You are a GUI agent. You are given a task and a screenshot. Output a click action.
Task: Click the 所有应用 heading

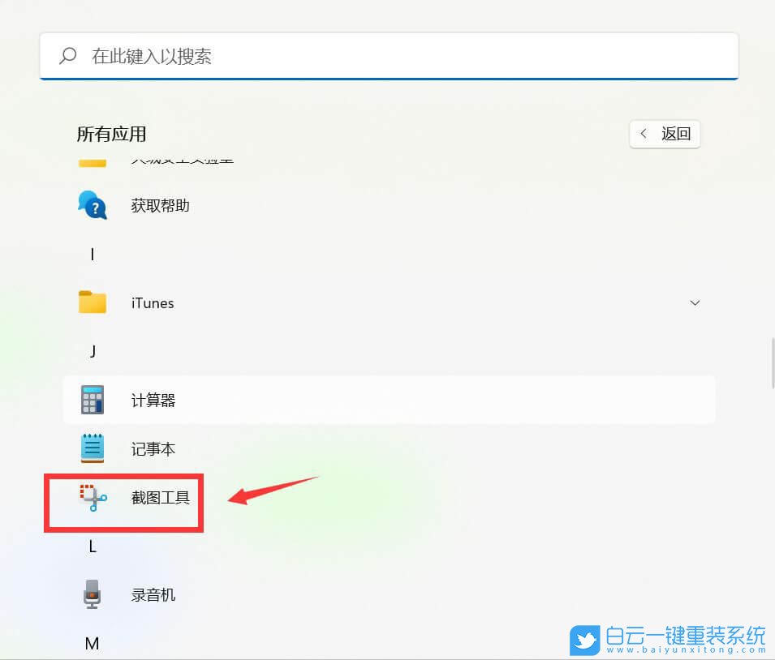click(110, 134)
